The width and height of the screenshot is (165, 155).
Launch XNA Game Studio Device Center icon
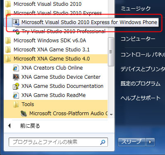click(16, 77)
